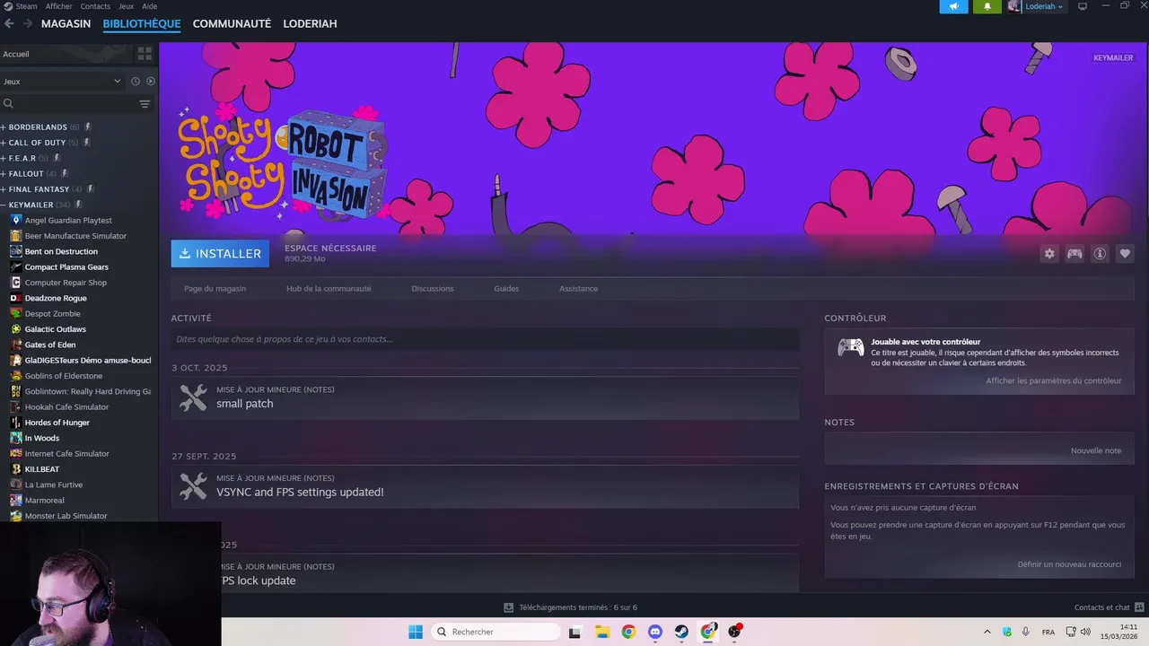The width and height of the screenshot is (1149, 646).
Task: Open VSYNC and FPS settings updated note
Action: (485, 485)
